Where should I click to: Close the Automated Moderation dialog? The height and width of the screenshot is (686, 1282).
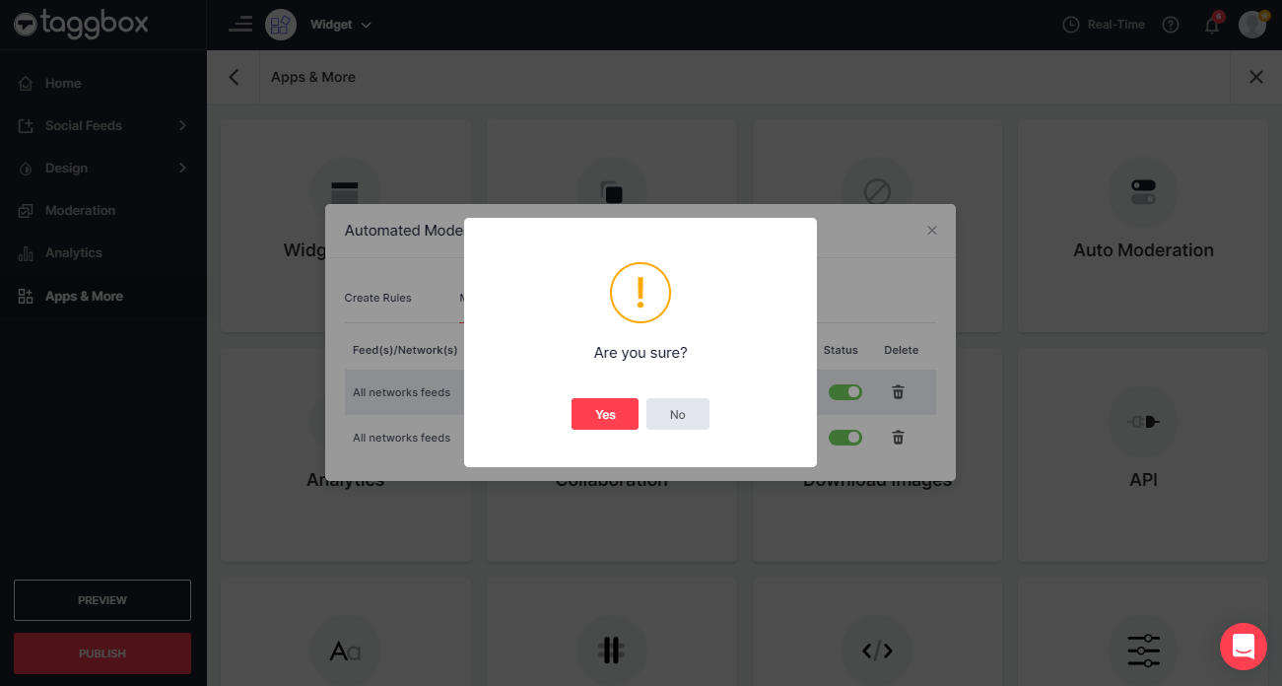932,230
